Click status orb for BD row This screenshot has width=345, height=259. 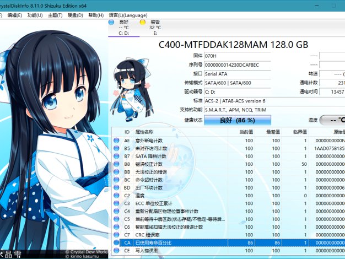click(x=116, y=188)
